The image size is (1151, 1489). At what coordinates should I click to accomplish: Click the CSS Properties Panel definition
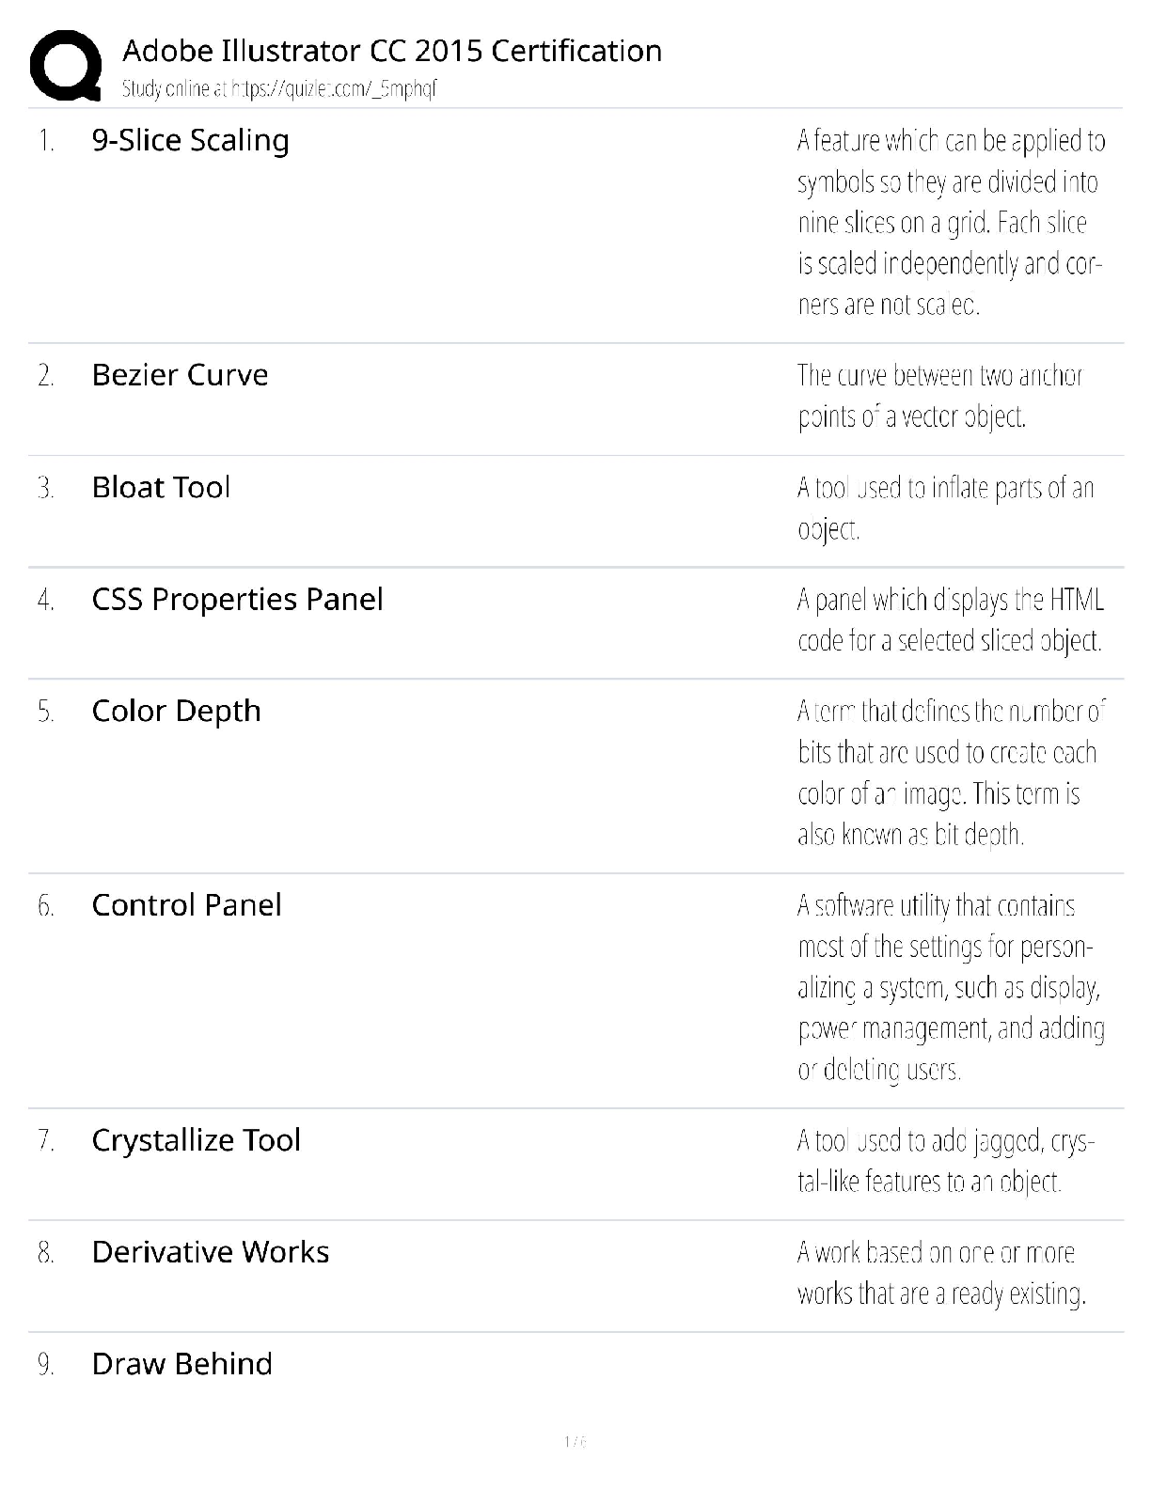(x=950, y=619)
